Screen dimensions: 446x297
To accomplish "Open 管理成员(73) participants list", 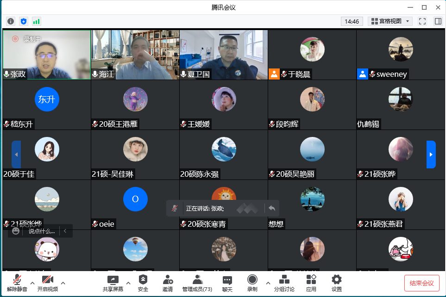I will 197,283.
